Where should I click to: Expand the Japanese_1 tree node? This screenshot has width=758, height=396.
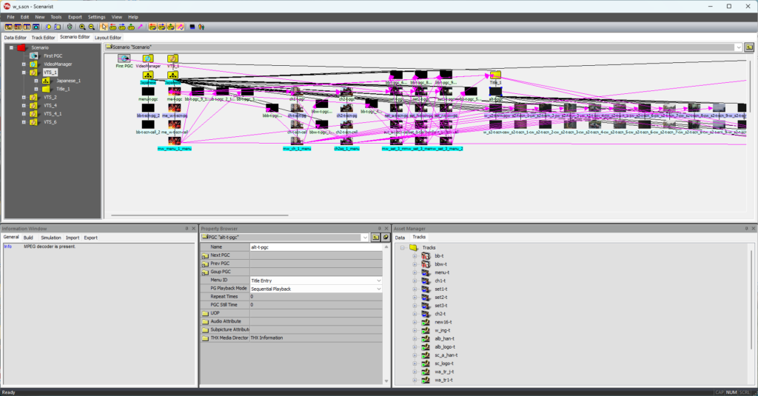pos(36,81)
